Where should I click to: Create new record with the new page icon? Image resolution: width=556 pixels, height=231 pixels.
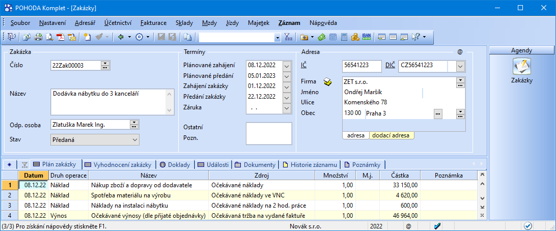[87, 37]
